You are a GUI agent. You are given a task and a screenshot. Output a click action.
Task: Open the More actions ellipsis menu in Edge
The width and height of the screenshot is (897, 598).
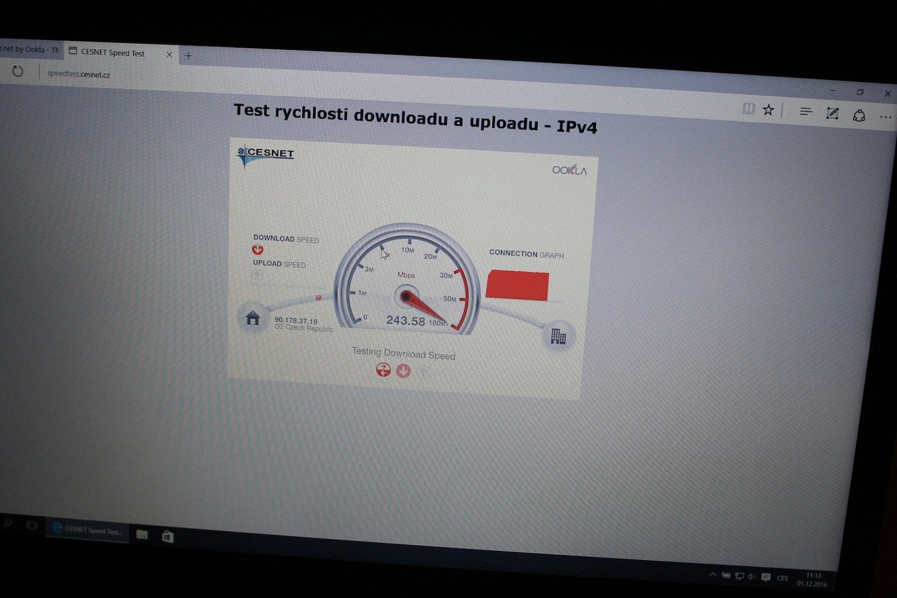[886, 117]
